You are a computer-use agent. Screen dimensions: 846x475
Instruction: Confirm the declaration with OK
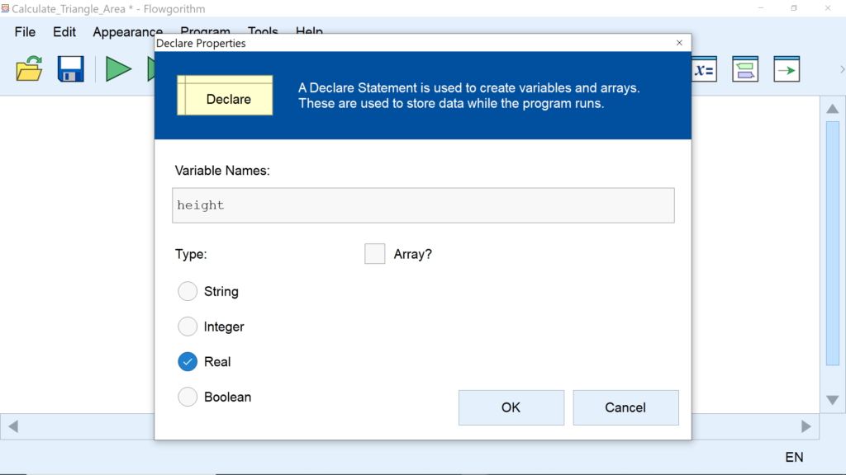(x=511, y=407)
